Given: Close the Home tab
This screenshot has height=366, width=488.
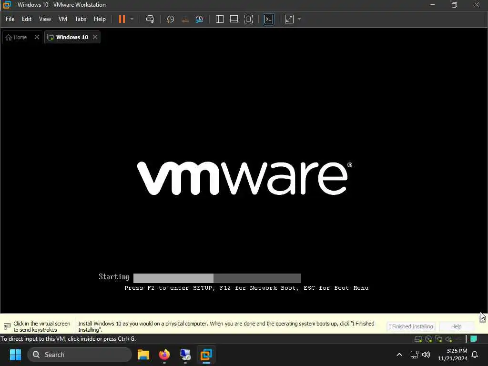Looking at the screenshot, I should point(37,37).
